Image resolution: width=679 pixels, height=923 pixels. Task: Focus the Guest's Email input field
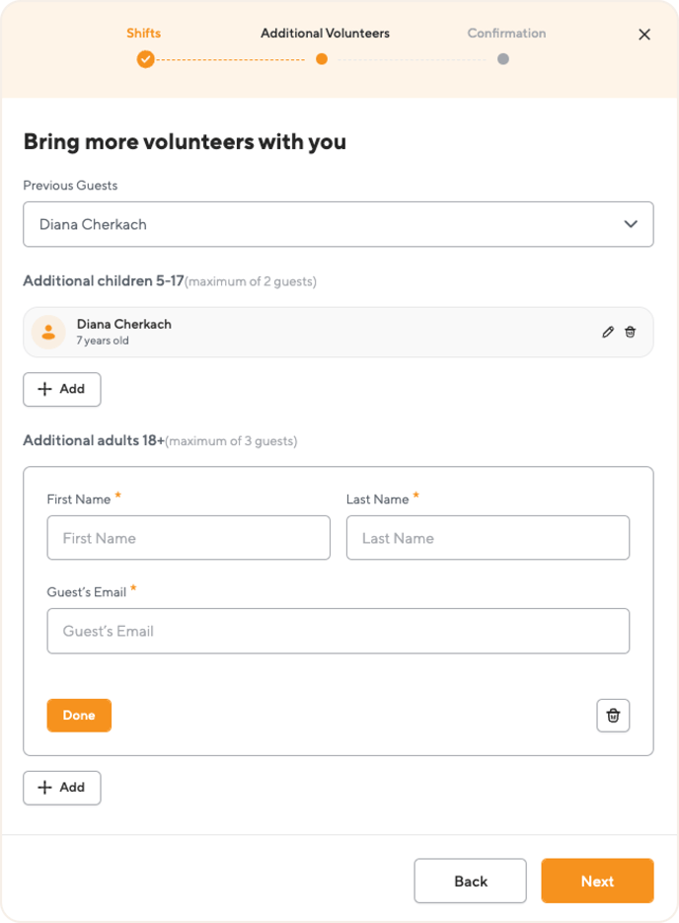click(339, 631)
